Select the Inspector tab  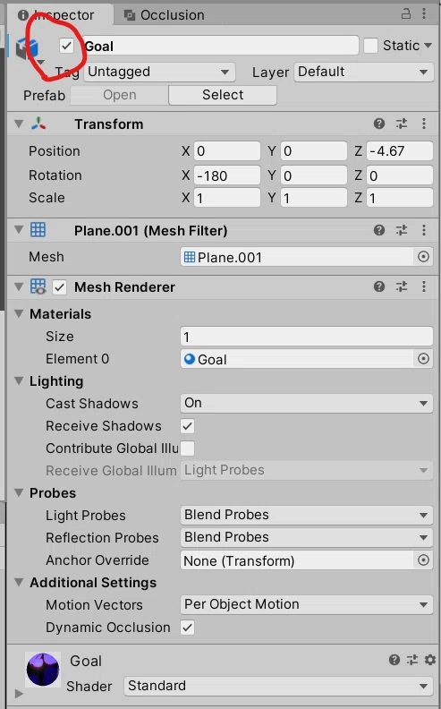[x=56, y=15]
